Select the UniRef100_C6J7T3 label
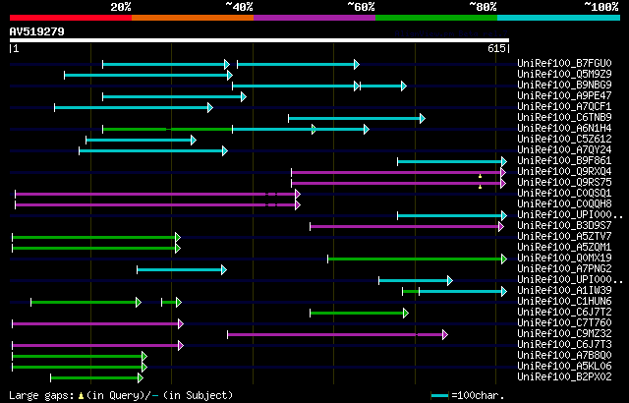This screenshot has height=403, width=629. tap(564, 345)
